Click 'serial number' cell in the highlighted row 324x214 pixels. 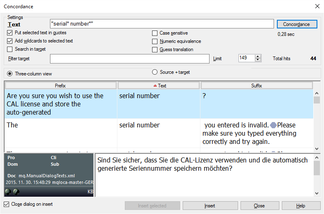[x=159, y=104]
